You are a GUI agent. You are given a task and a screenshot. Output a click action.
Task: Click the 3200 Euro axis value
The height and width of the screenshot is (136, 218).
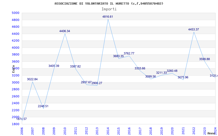tap(16, 76)
